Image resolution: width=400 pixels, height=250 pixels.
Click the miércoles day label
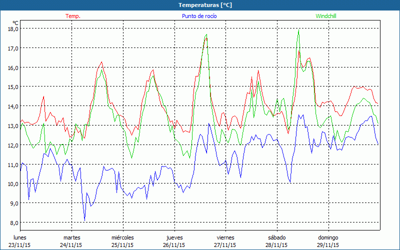tap(122, 237)
